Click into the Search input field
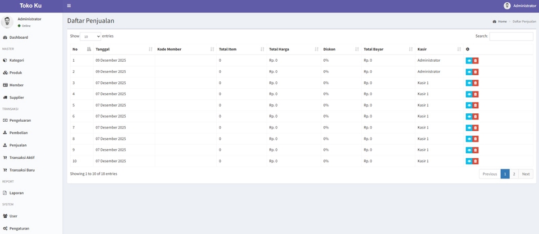539x234 pixels. [511, 36]
